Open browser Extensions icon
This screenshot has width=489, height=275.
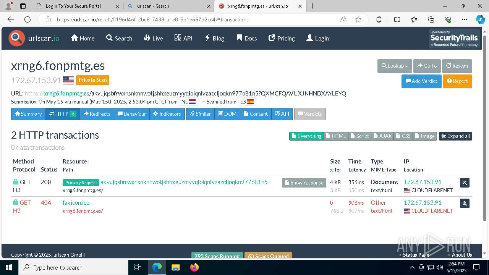point(379,19)
